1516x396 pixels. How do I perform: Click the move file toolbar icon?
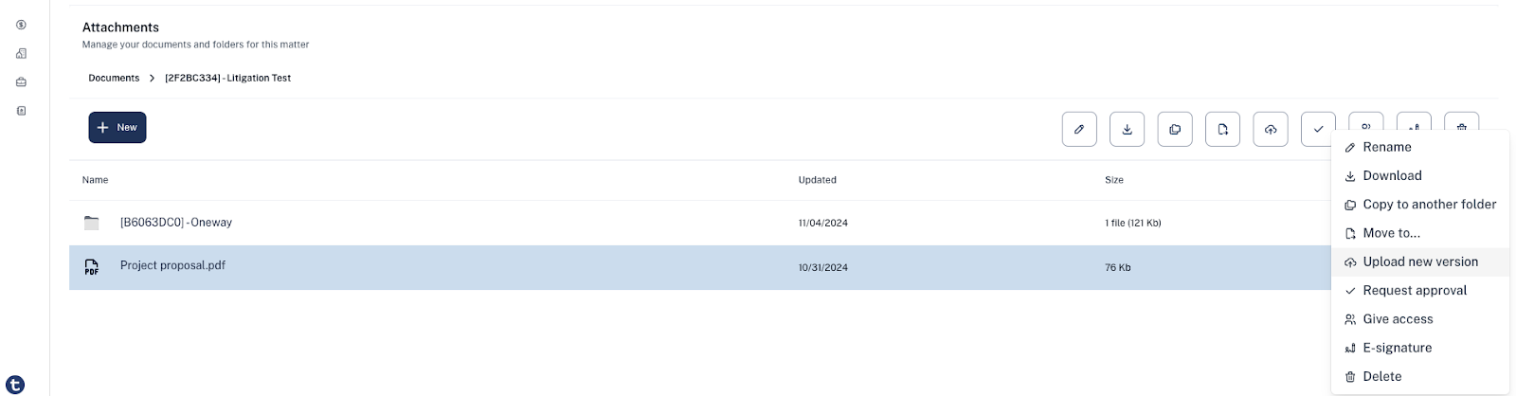click(1222, 129)
